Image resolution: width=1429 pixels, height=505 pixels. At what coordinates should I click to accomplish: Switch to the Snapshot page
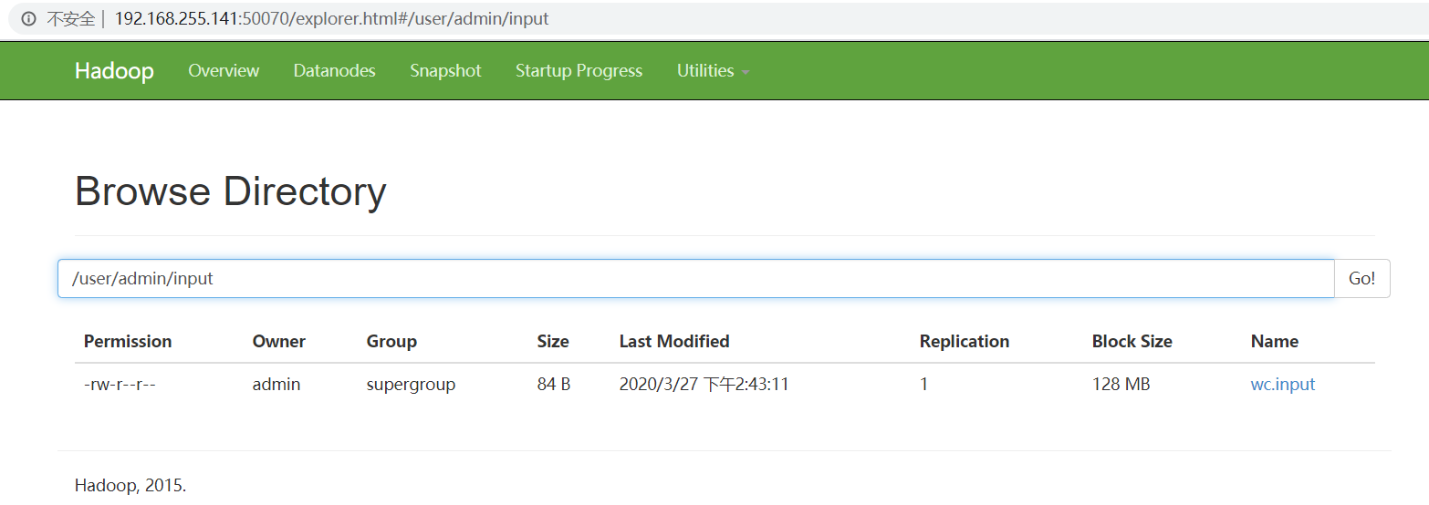pos(445,71)
